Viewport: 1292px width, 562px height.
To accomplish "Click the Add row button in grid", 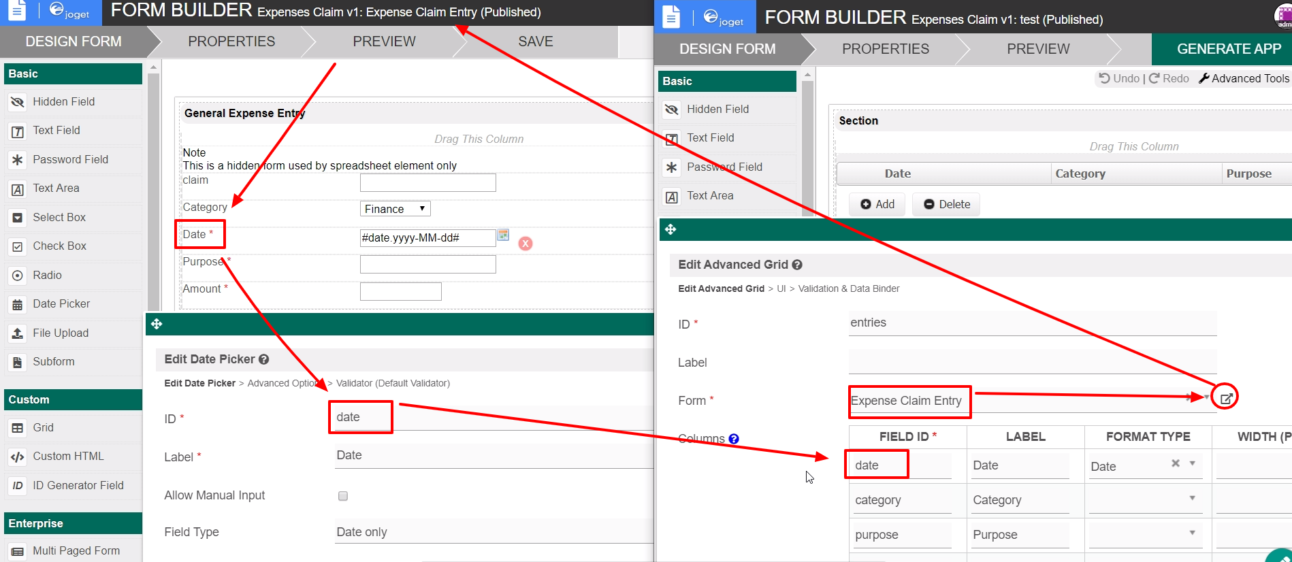I will click(x=877, y=204).
